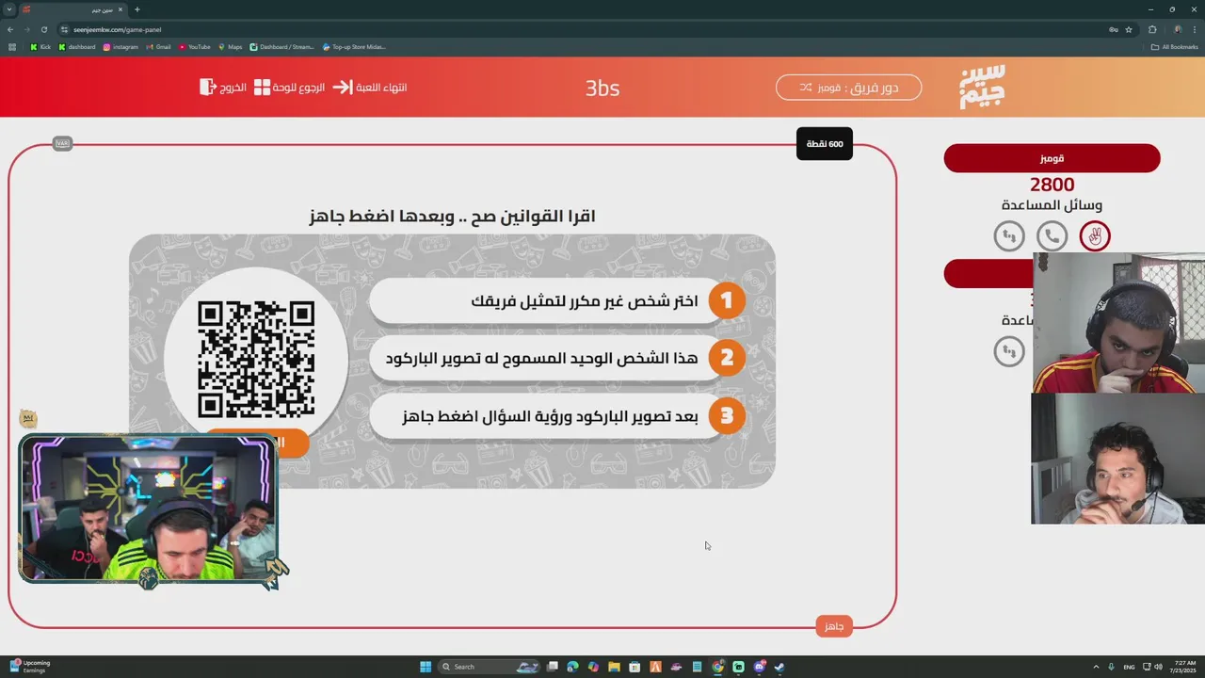Select the سين جيم browser tab
This screenshot has width=1205, height=678.
coord(72,9)
